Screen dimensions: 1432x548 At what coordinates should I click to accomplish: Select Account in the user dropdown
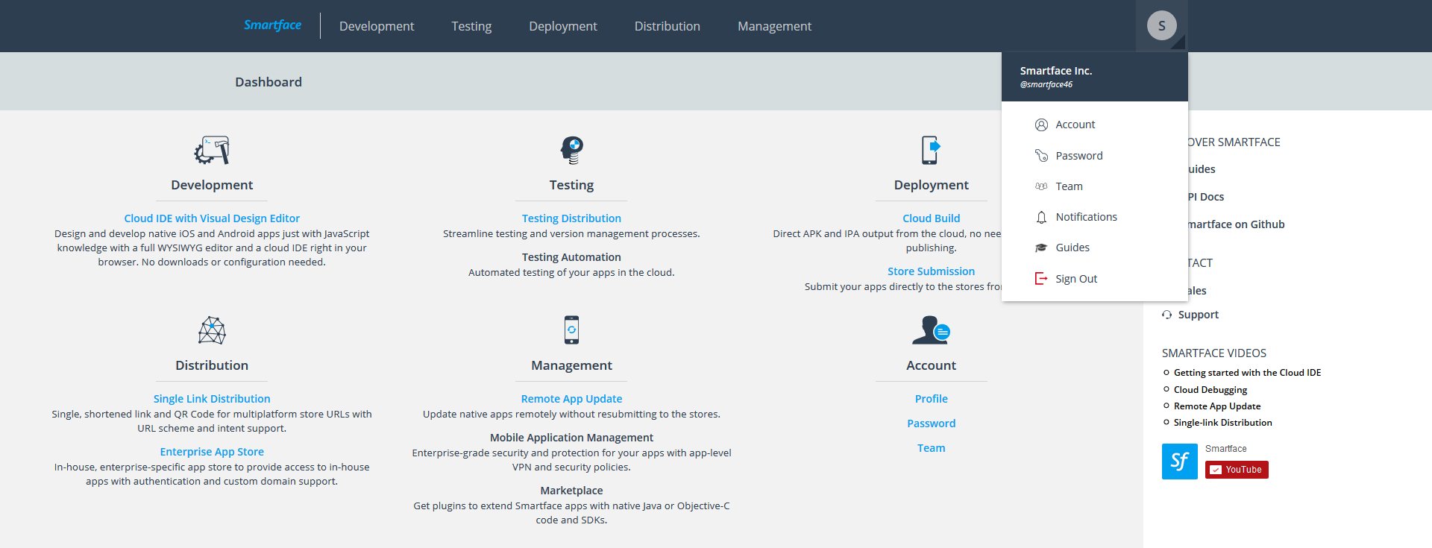click(x=1075, y=125)
